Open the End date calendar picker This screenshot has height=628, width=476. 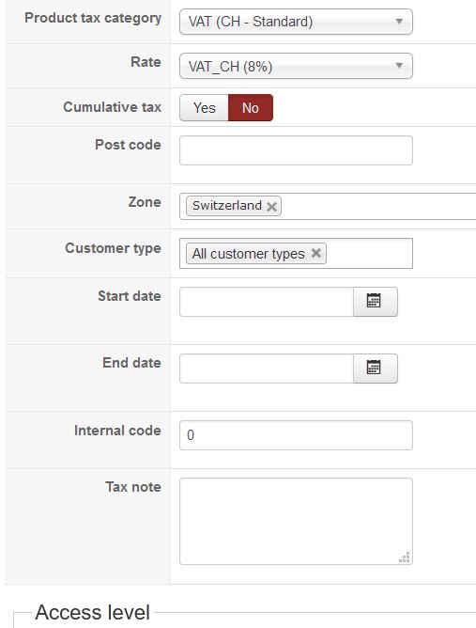(376, 369)
